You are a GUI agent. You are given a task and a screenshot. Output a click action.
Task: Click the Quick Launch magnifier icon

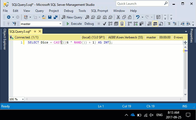(166, 3)
